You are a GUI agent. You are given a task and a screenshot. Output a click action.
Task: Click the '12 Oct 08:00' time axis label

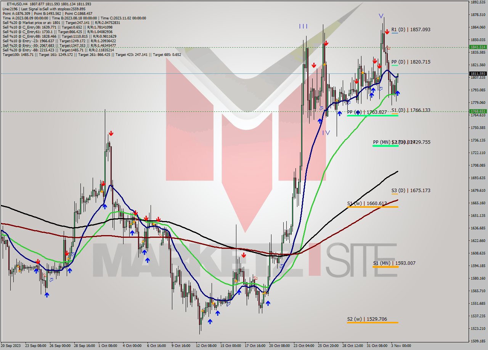205,346
